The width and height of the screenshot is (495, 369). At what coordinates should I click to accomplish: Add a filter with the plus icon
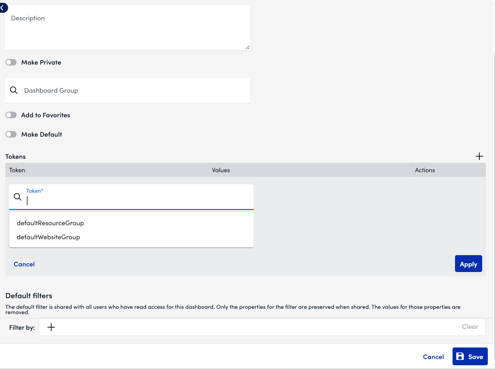click(x=51, y=327)
